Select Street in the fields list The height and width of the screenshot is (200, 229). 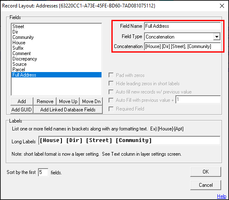click(57, 27)
